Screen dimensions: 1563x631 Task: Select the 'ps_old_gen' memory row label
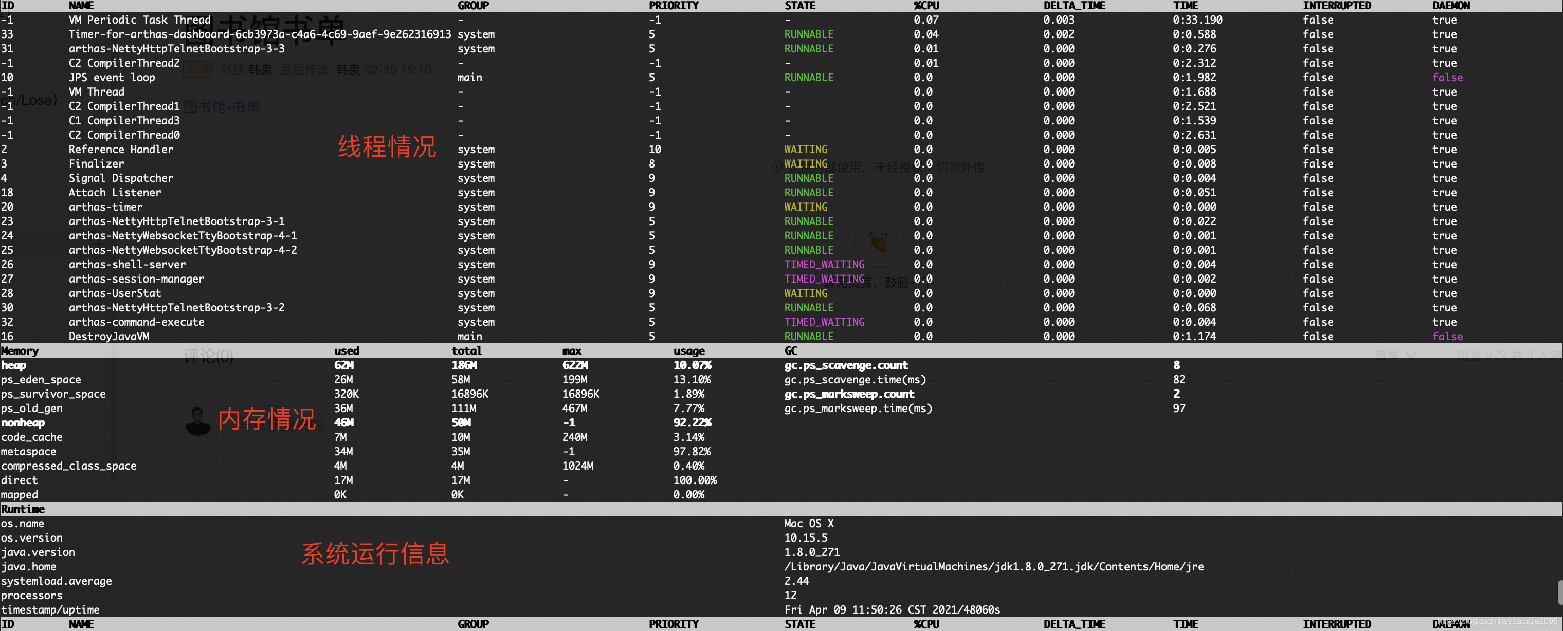point(31,409)
